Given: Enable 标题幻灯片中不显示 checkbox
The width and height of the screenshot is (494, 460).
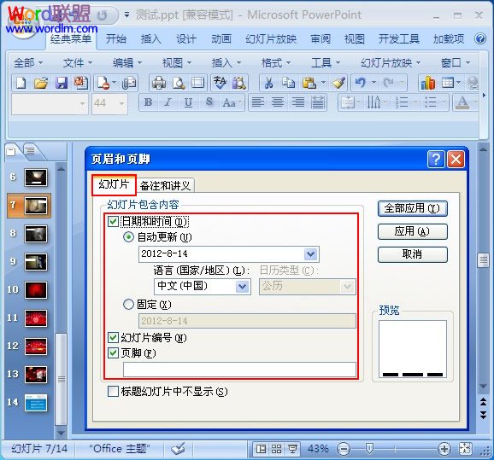Looking at the screenshot, I should click(113, 392).
